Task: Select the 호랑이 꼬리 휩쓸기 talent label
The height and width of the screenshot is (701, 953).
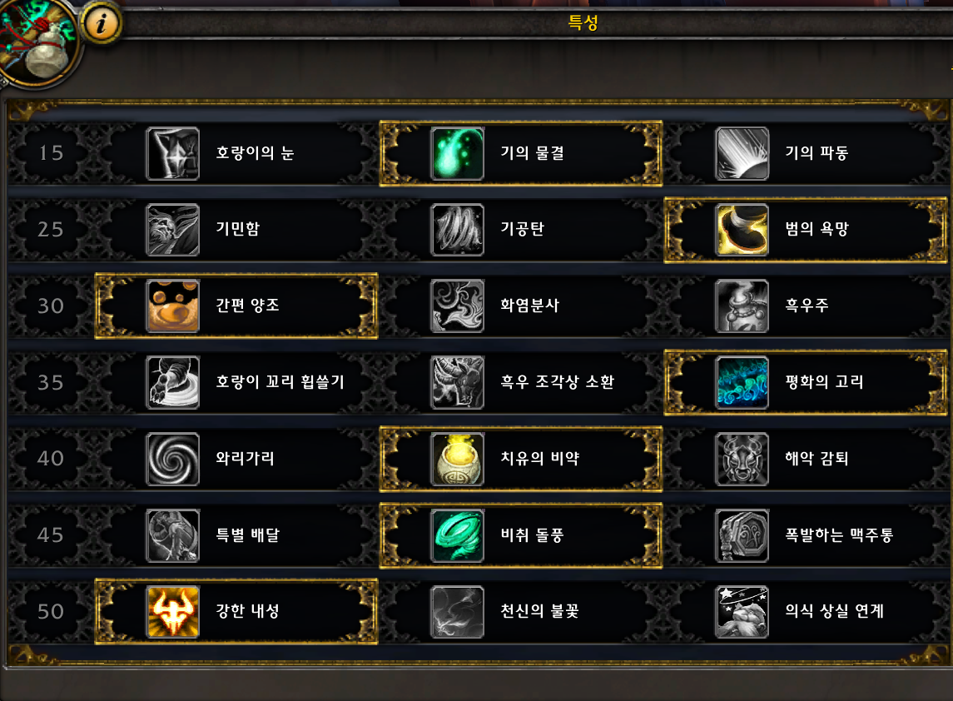Action: 280,382
